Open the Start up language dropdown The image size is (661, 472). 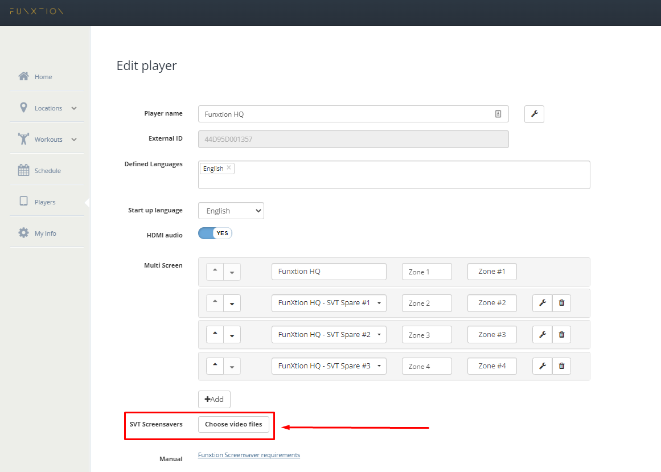tap(231, 211)
